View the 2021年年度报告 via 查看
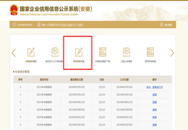Viewport: 188px width, 130px height. (155, 102)
